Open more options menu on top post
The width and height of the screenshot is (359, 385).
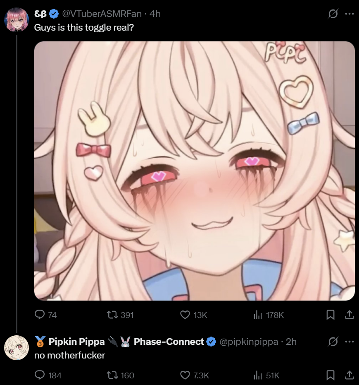tap(349, 14)
